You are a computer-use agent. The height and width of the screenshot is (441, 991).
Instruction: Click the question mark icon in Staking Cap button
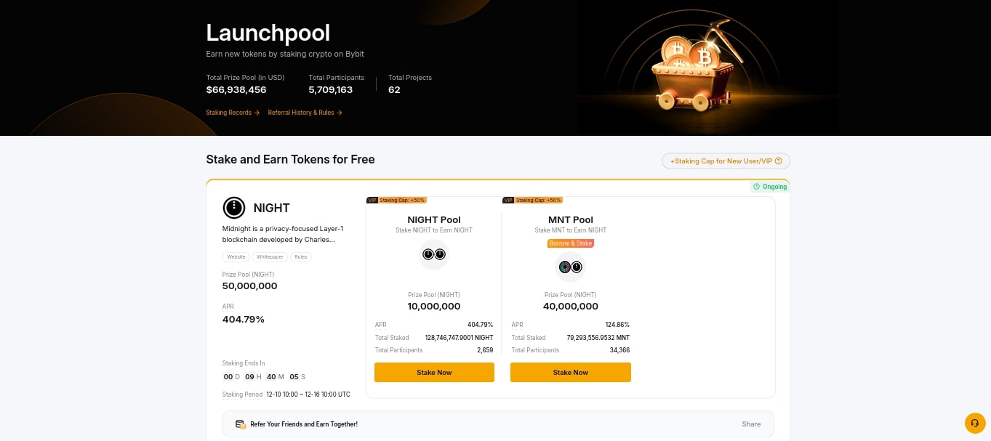[779, 161]
